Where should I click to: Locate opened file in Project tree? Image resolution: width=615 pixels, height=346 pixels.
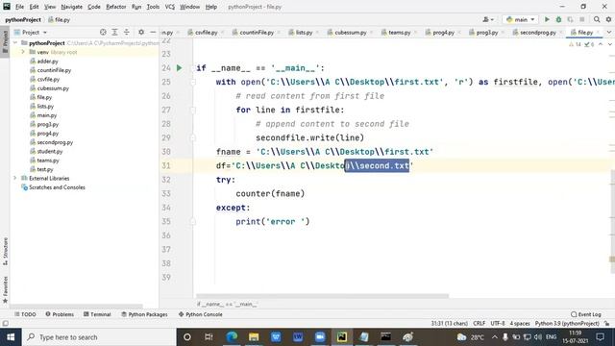click(x=103, y=32)
